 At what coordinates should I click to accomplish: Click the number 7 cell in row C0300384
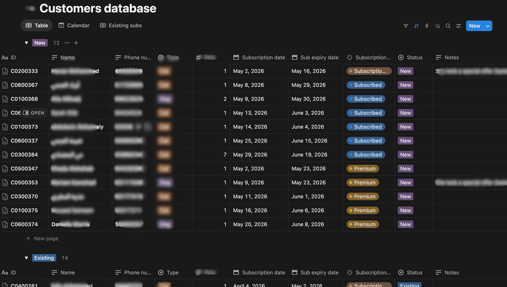225,154
